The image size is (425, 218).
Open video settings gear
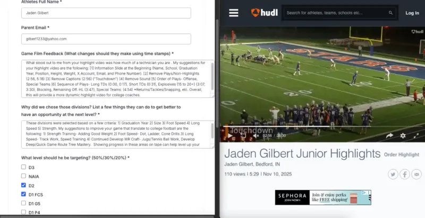click(x=403, y=135)
